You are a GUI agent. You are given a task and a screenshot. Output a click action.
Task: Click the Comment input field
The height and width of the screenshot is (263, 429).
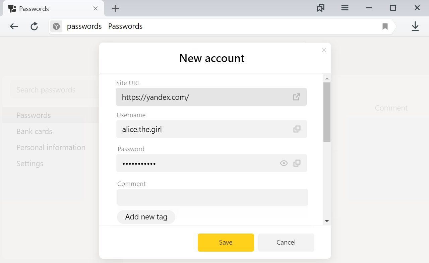tap(212, 197)
